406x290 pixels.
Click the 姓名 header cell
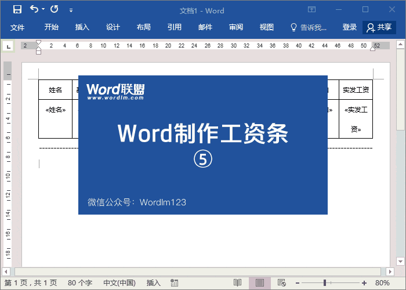pyautogui.click(x=56, y=89)
